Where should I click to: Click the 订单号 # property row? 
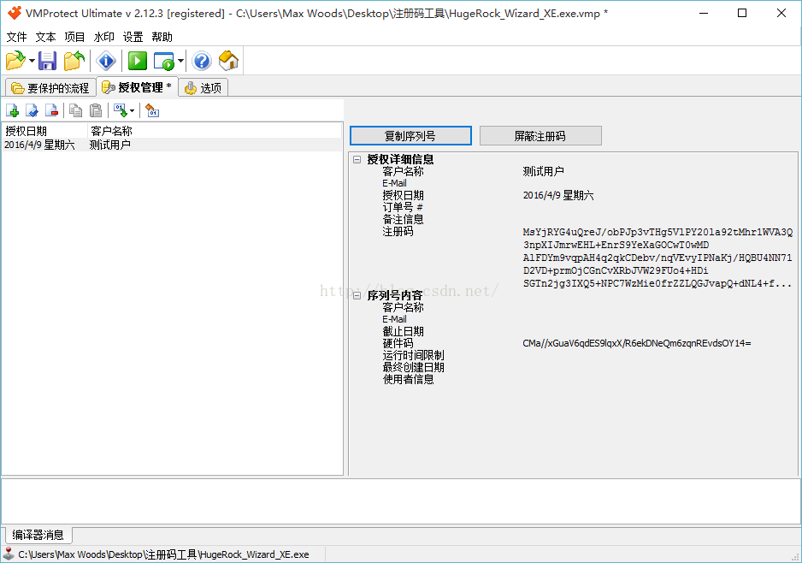(x=573, y=207)
